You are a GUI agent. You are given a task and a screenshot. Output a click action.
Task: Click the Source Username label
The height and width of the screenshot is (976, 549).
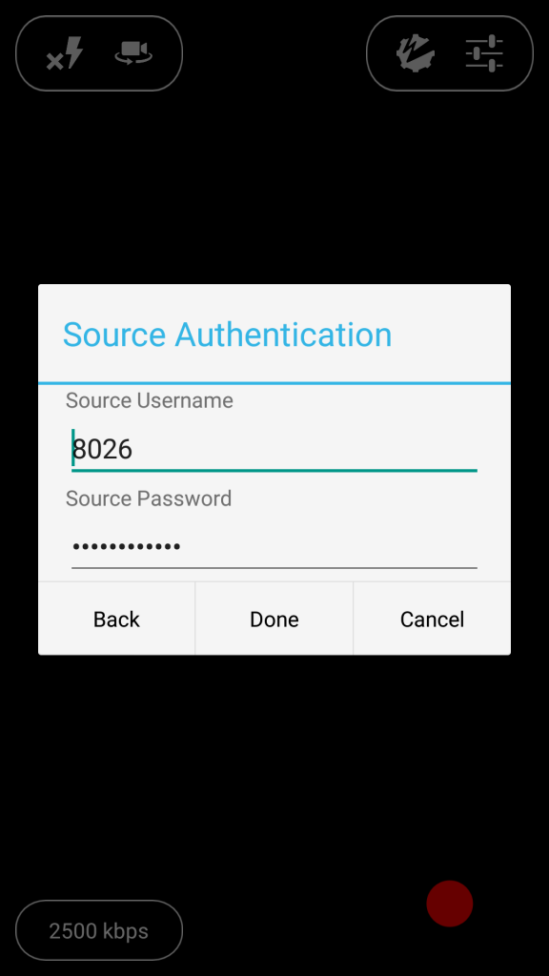(150, 400)
